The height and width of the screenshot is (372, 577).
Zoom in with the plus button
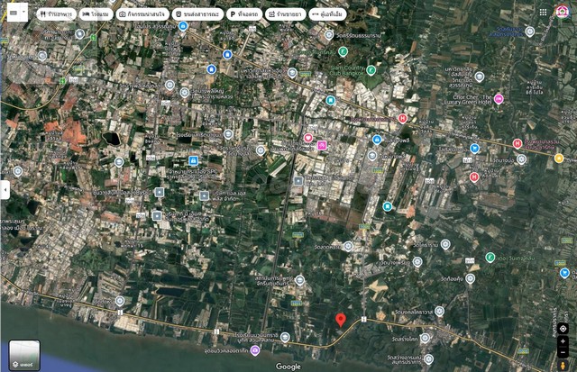coord(563,341)
